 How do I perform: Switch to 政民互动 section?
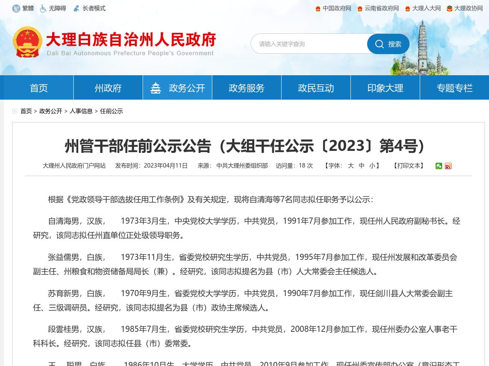(x=315, y=88)
